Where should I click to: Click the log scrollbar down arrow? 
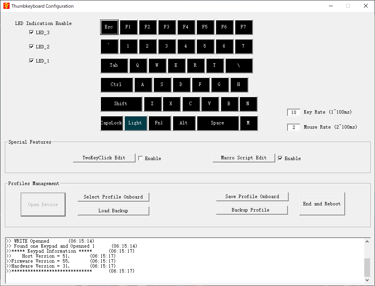pos(367,280)
